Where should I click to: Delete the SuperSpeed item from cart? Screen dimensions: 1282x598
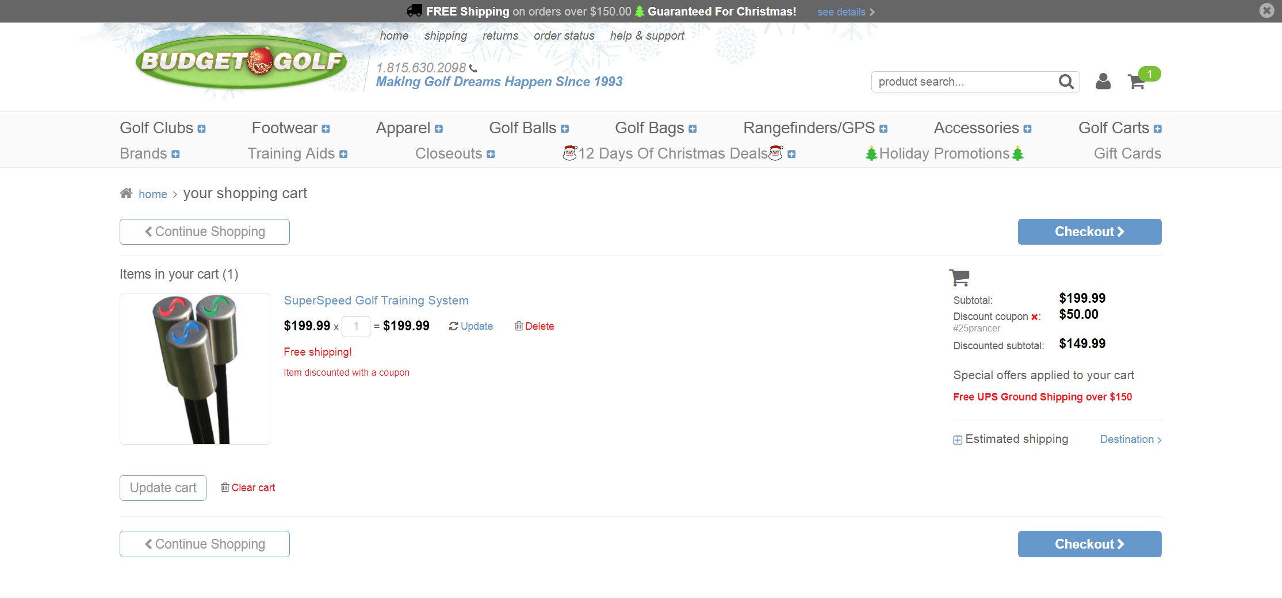[534, 326]
